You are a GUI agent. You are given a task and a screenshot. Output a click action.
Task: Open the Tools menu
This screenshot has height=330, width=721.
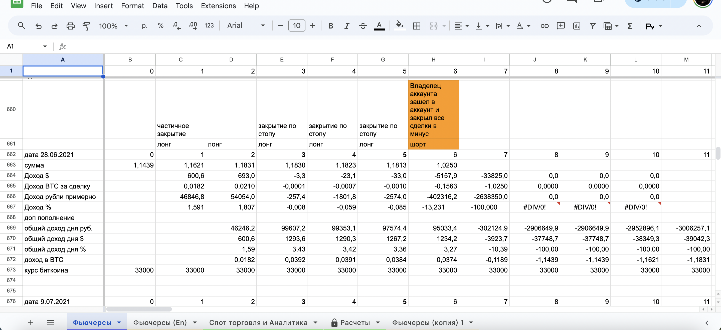[x=184, y=5]
